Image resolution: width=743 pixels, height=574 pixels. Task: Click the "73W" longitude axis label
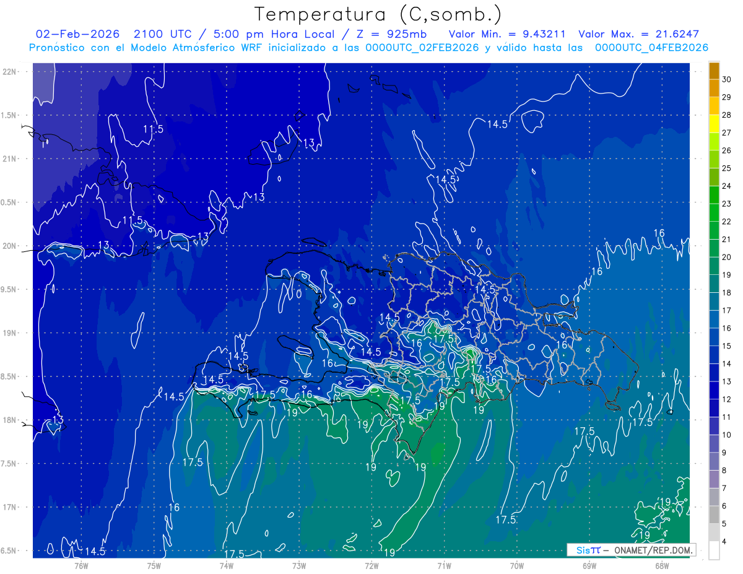click(x=299, y=565)
